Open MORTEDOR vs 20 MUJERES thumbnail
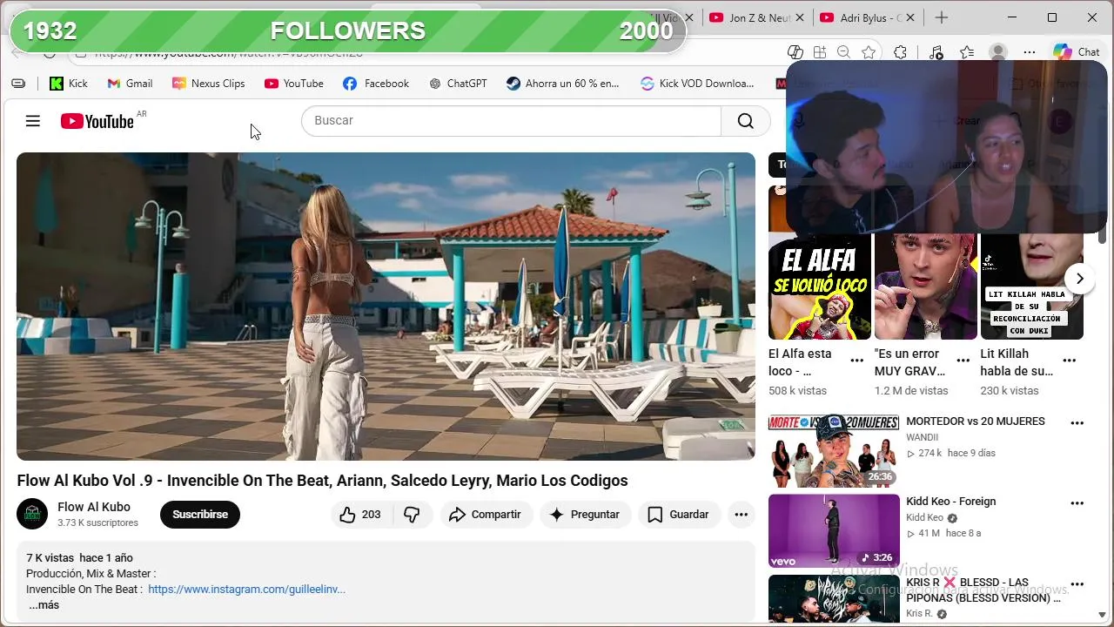This screenshot has width=1114, height=627. pos(834,451)
